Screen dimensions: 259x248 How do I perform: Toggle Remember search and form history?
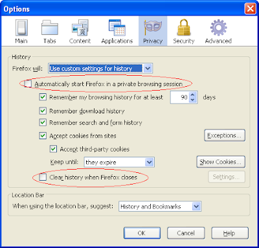pyautogui.click(x=43, y=122)
